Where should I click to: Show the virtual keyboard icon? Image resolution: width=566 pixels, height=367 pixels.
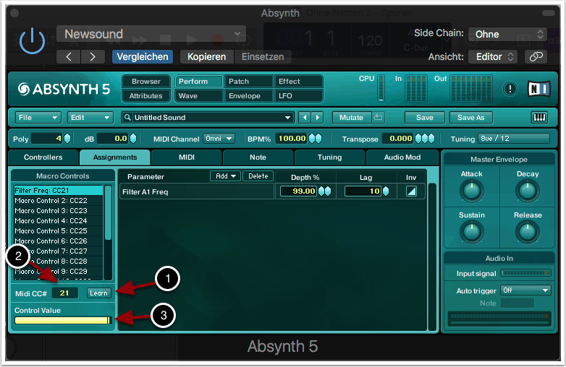(539, 118)
